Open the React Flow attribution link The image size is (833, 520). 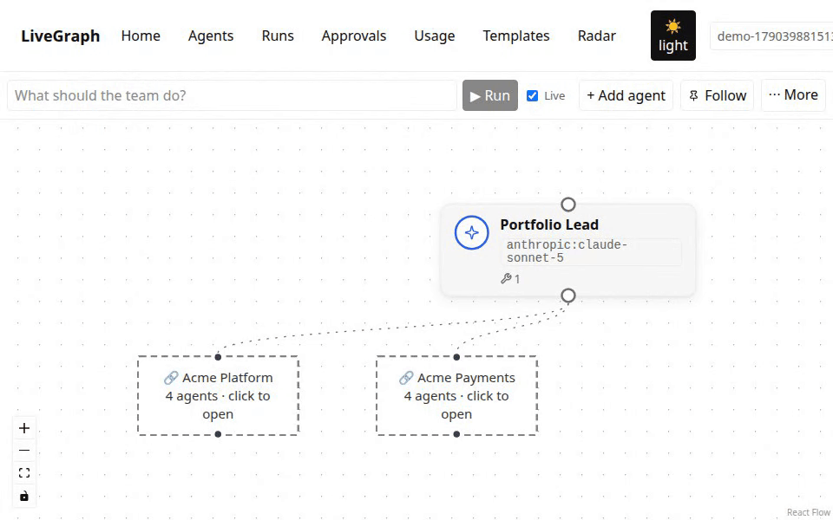[x=809, y=512]
